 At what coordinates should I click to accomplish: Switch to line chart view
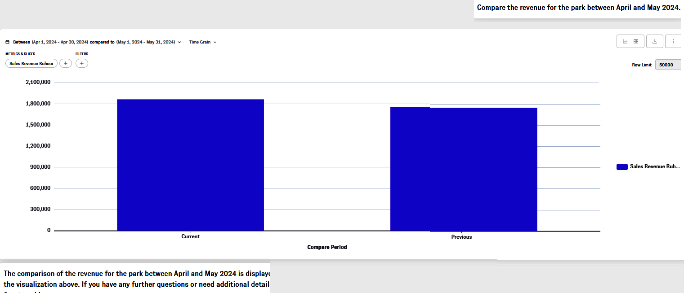625,41
